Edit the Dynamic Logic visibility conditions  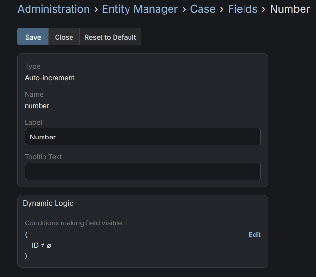(254, 235)
